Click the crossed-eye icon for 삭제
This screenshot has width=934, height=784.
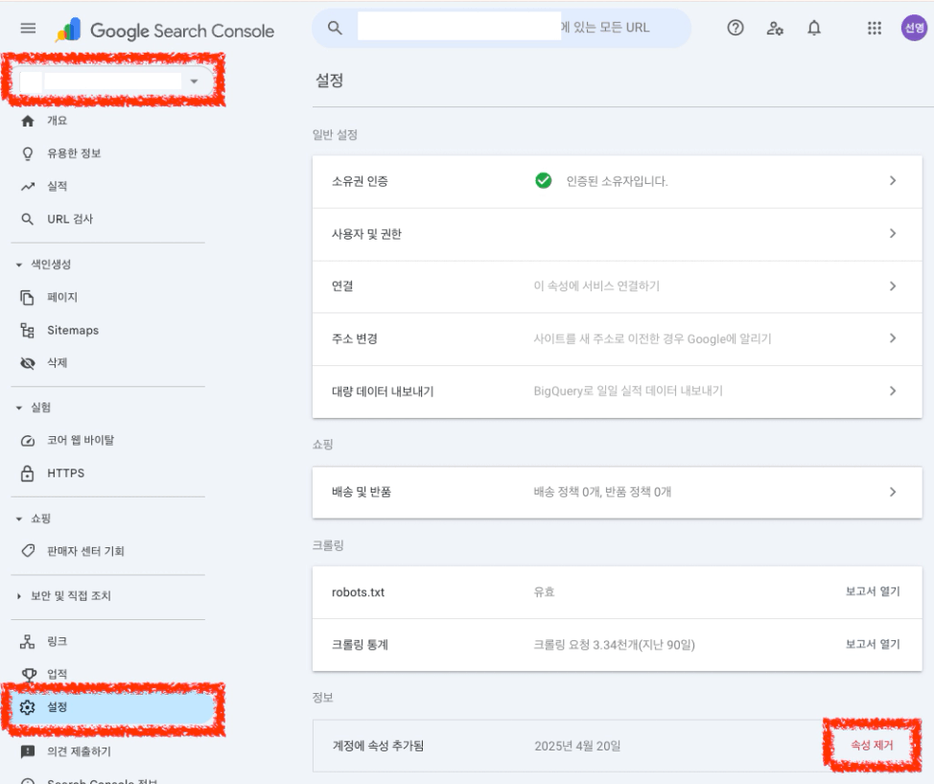pyautogui.click(x=28, y=362)
